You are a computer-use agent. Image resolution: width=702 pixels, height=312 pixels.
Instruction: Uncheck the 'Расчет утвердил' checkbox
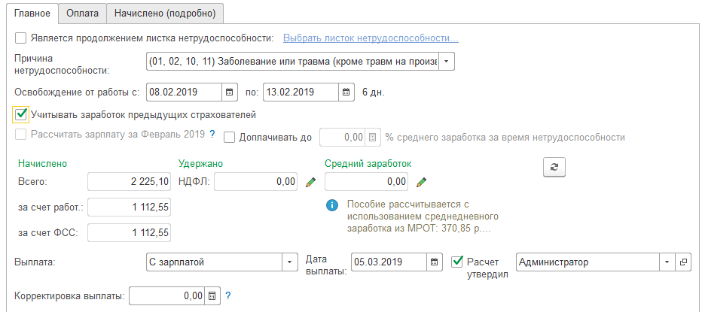click(x=456, y=262)
